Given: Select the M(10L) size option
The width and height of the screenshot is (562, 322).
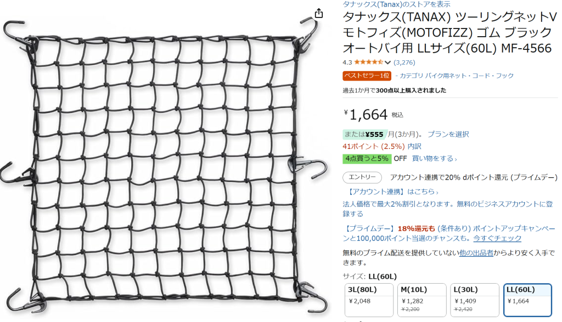Looking at the screenshot, I should pyautogui.click(x=421, y=299).
